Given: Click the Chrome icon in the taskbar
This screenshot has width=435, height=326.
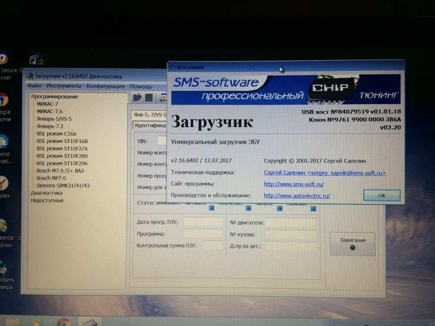Looking at the screenshot, I should pos(64,322).
